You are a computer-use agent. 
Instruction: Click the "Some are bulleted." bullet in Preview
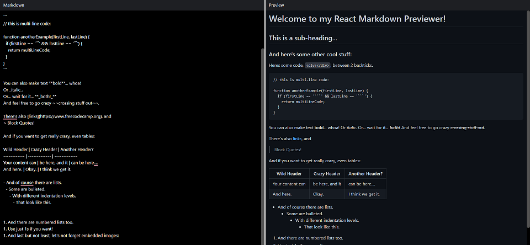click(x=305, y=214)
